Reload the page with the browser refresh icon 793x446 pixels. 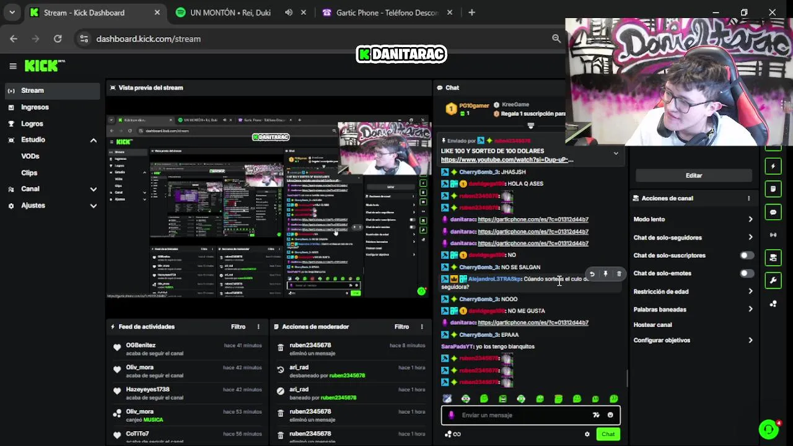coord(58,38)
